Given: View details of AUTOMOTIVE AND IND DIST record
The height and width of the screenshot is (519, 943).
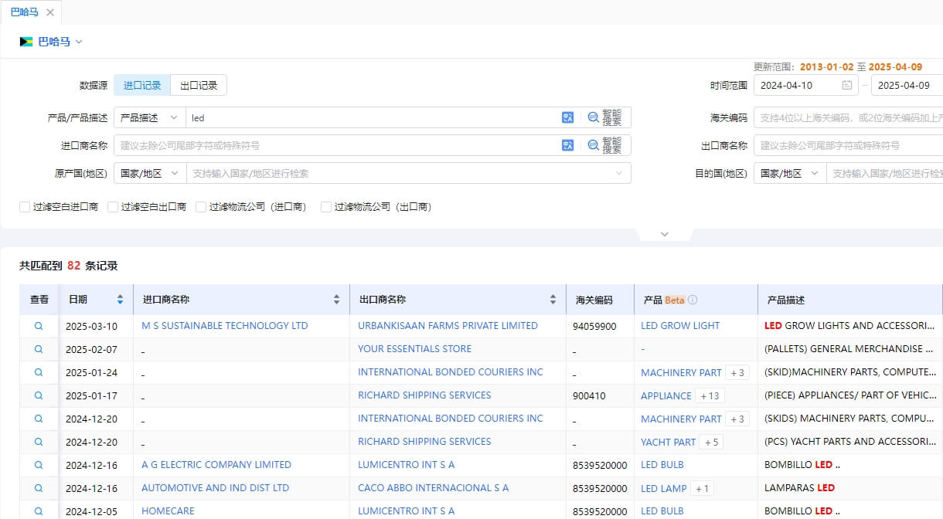Looking at the screenshot, I should 39,488.
